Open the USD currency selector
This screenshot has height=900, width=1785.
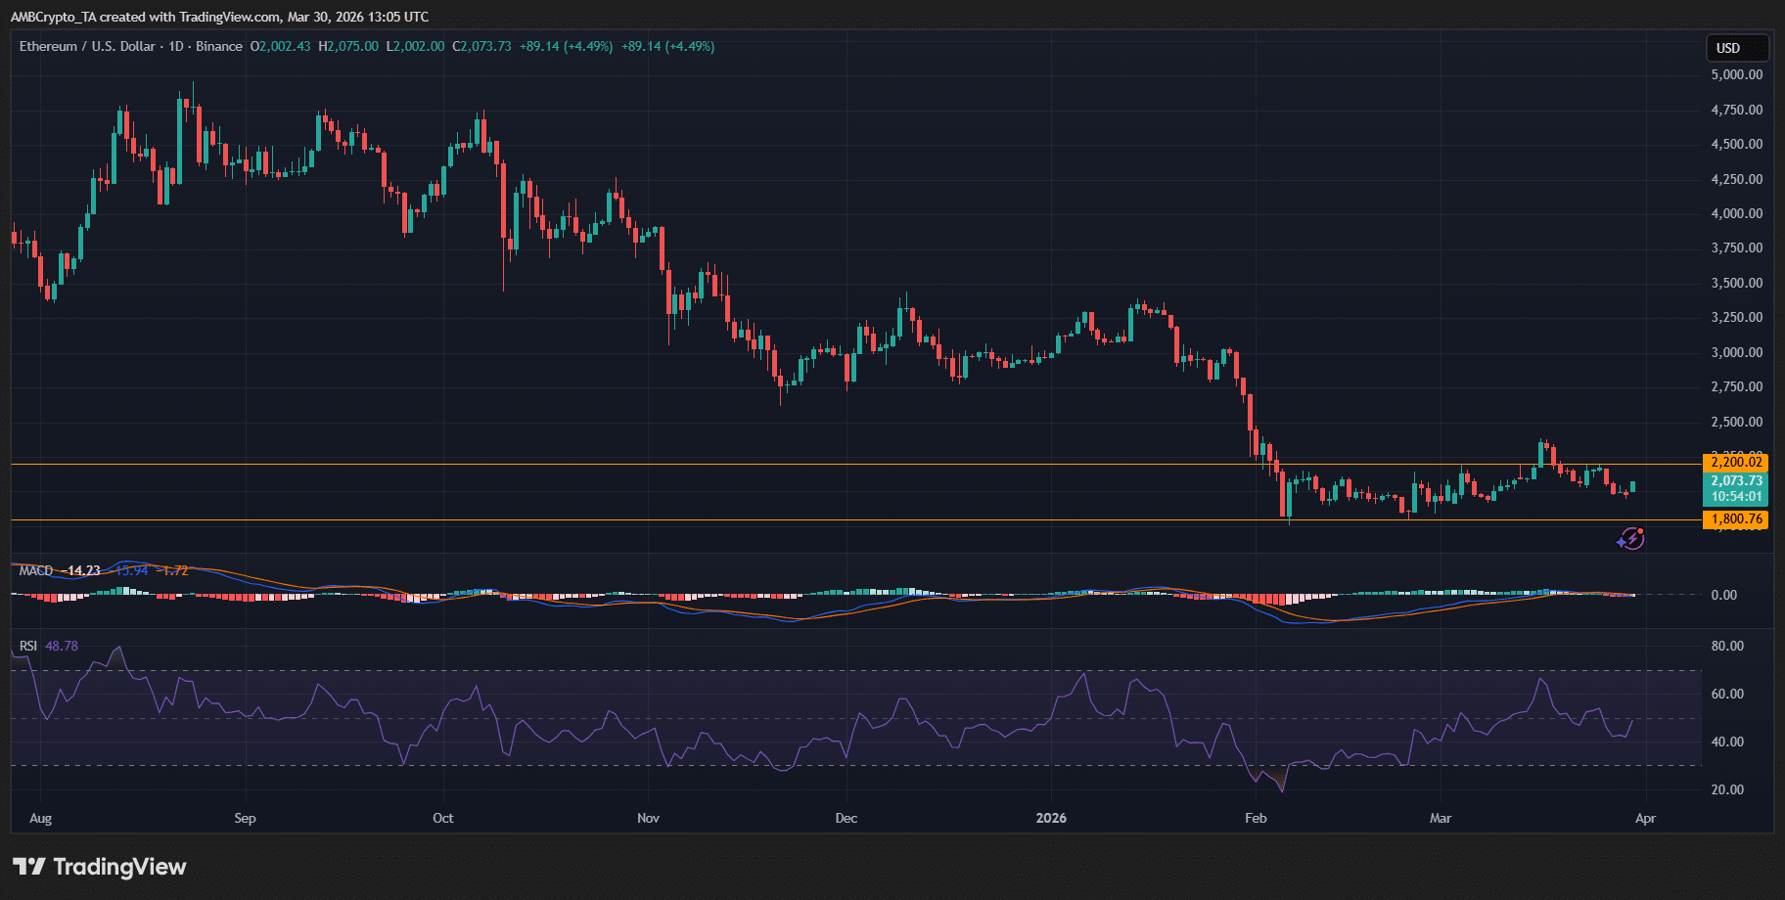coord(1736,48)
